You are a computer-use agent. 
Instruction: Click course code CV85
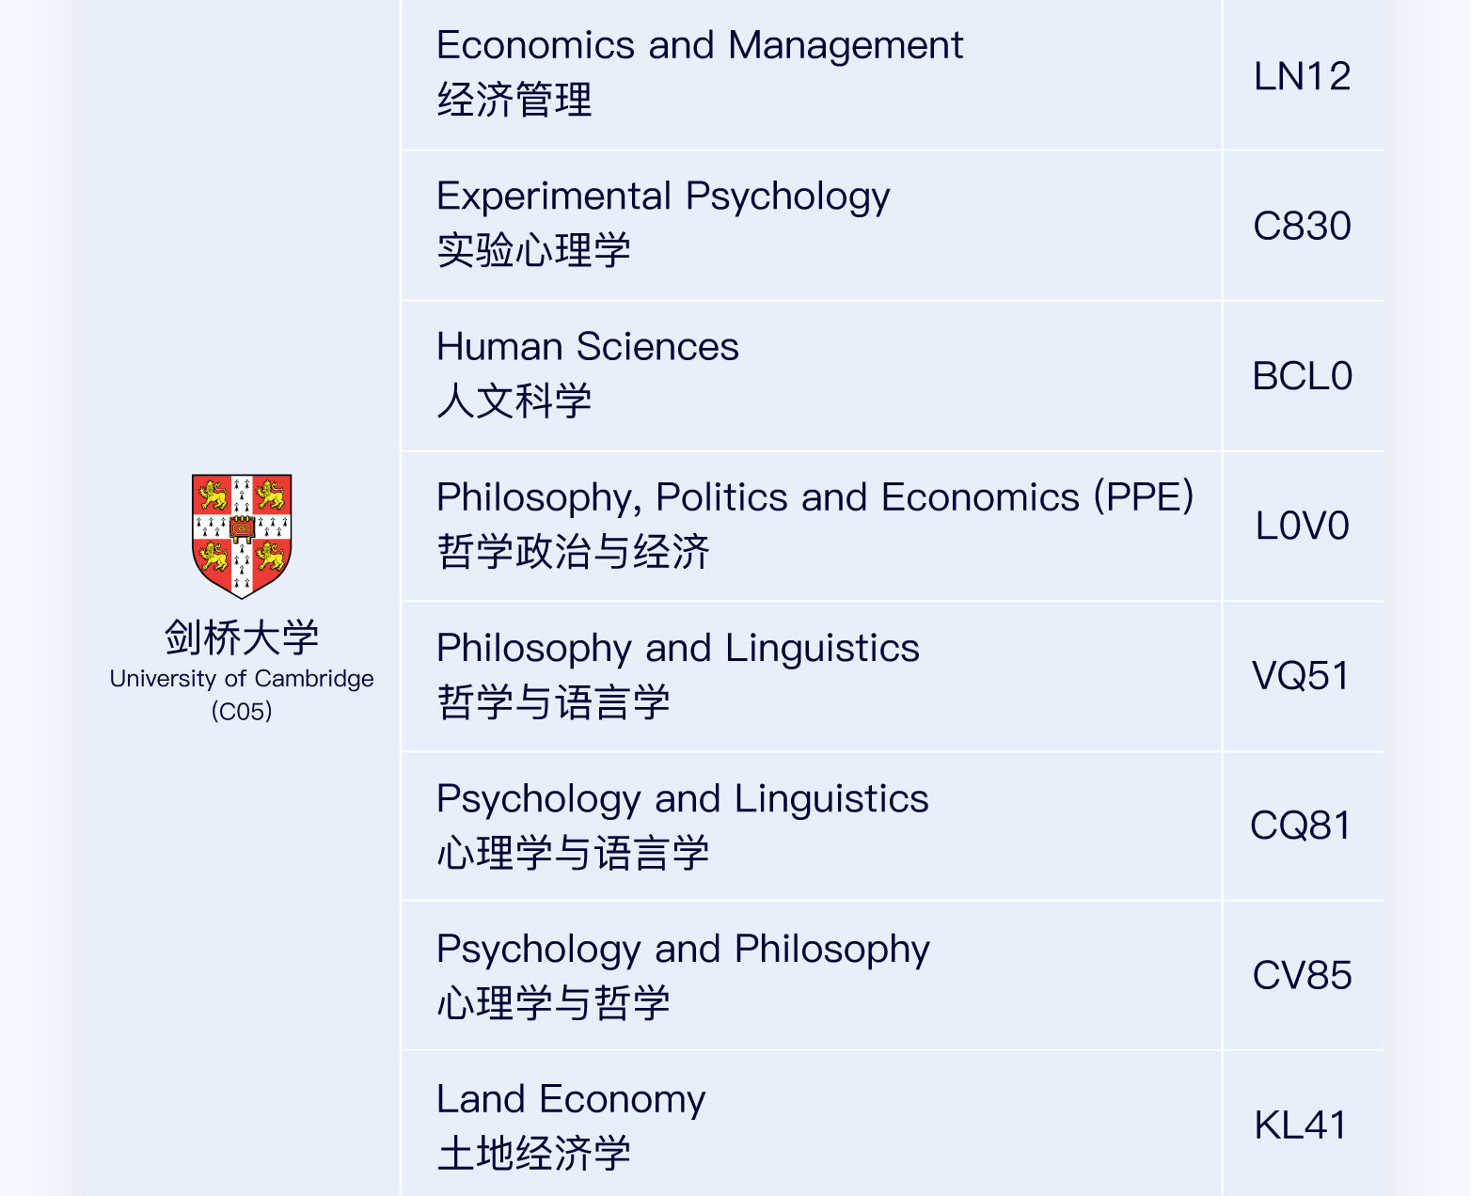click(1303, 975)
